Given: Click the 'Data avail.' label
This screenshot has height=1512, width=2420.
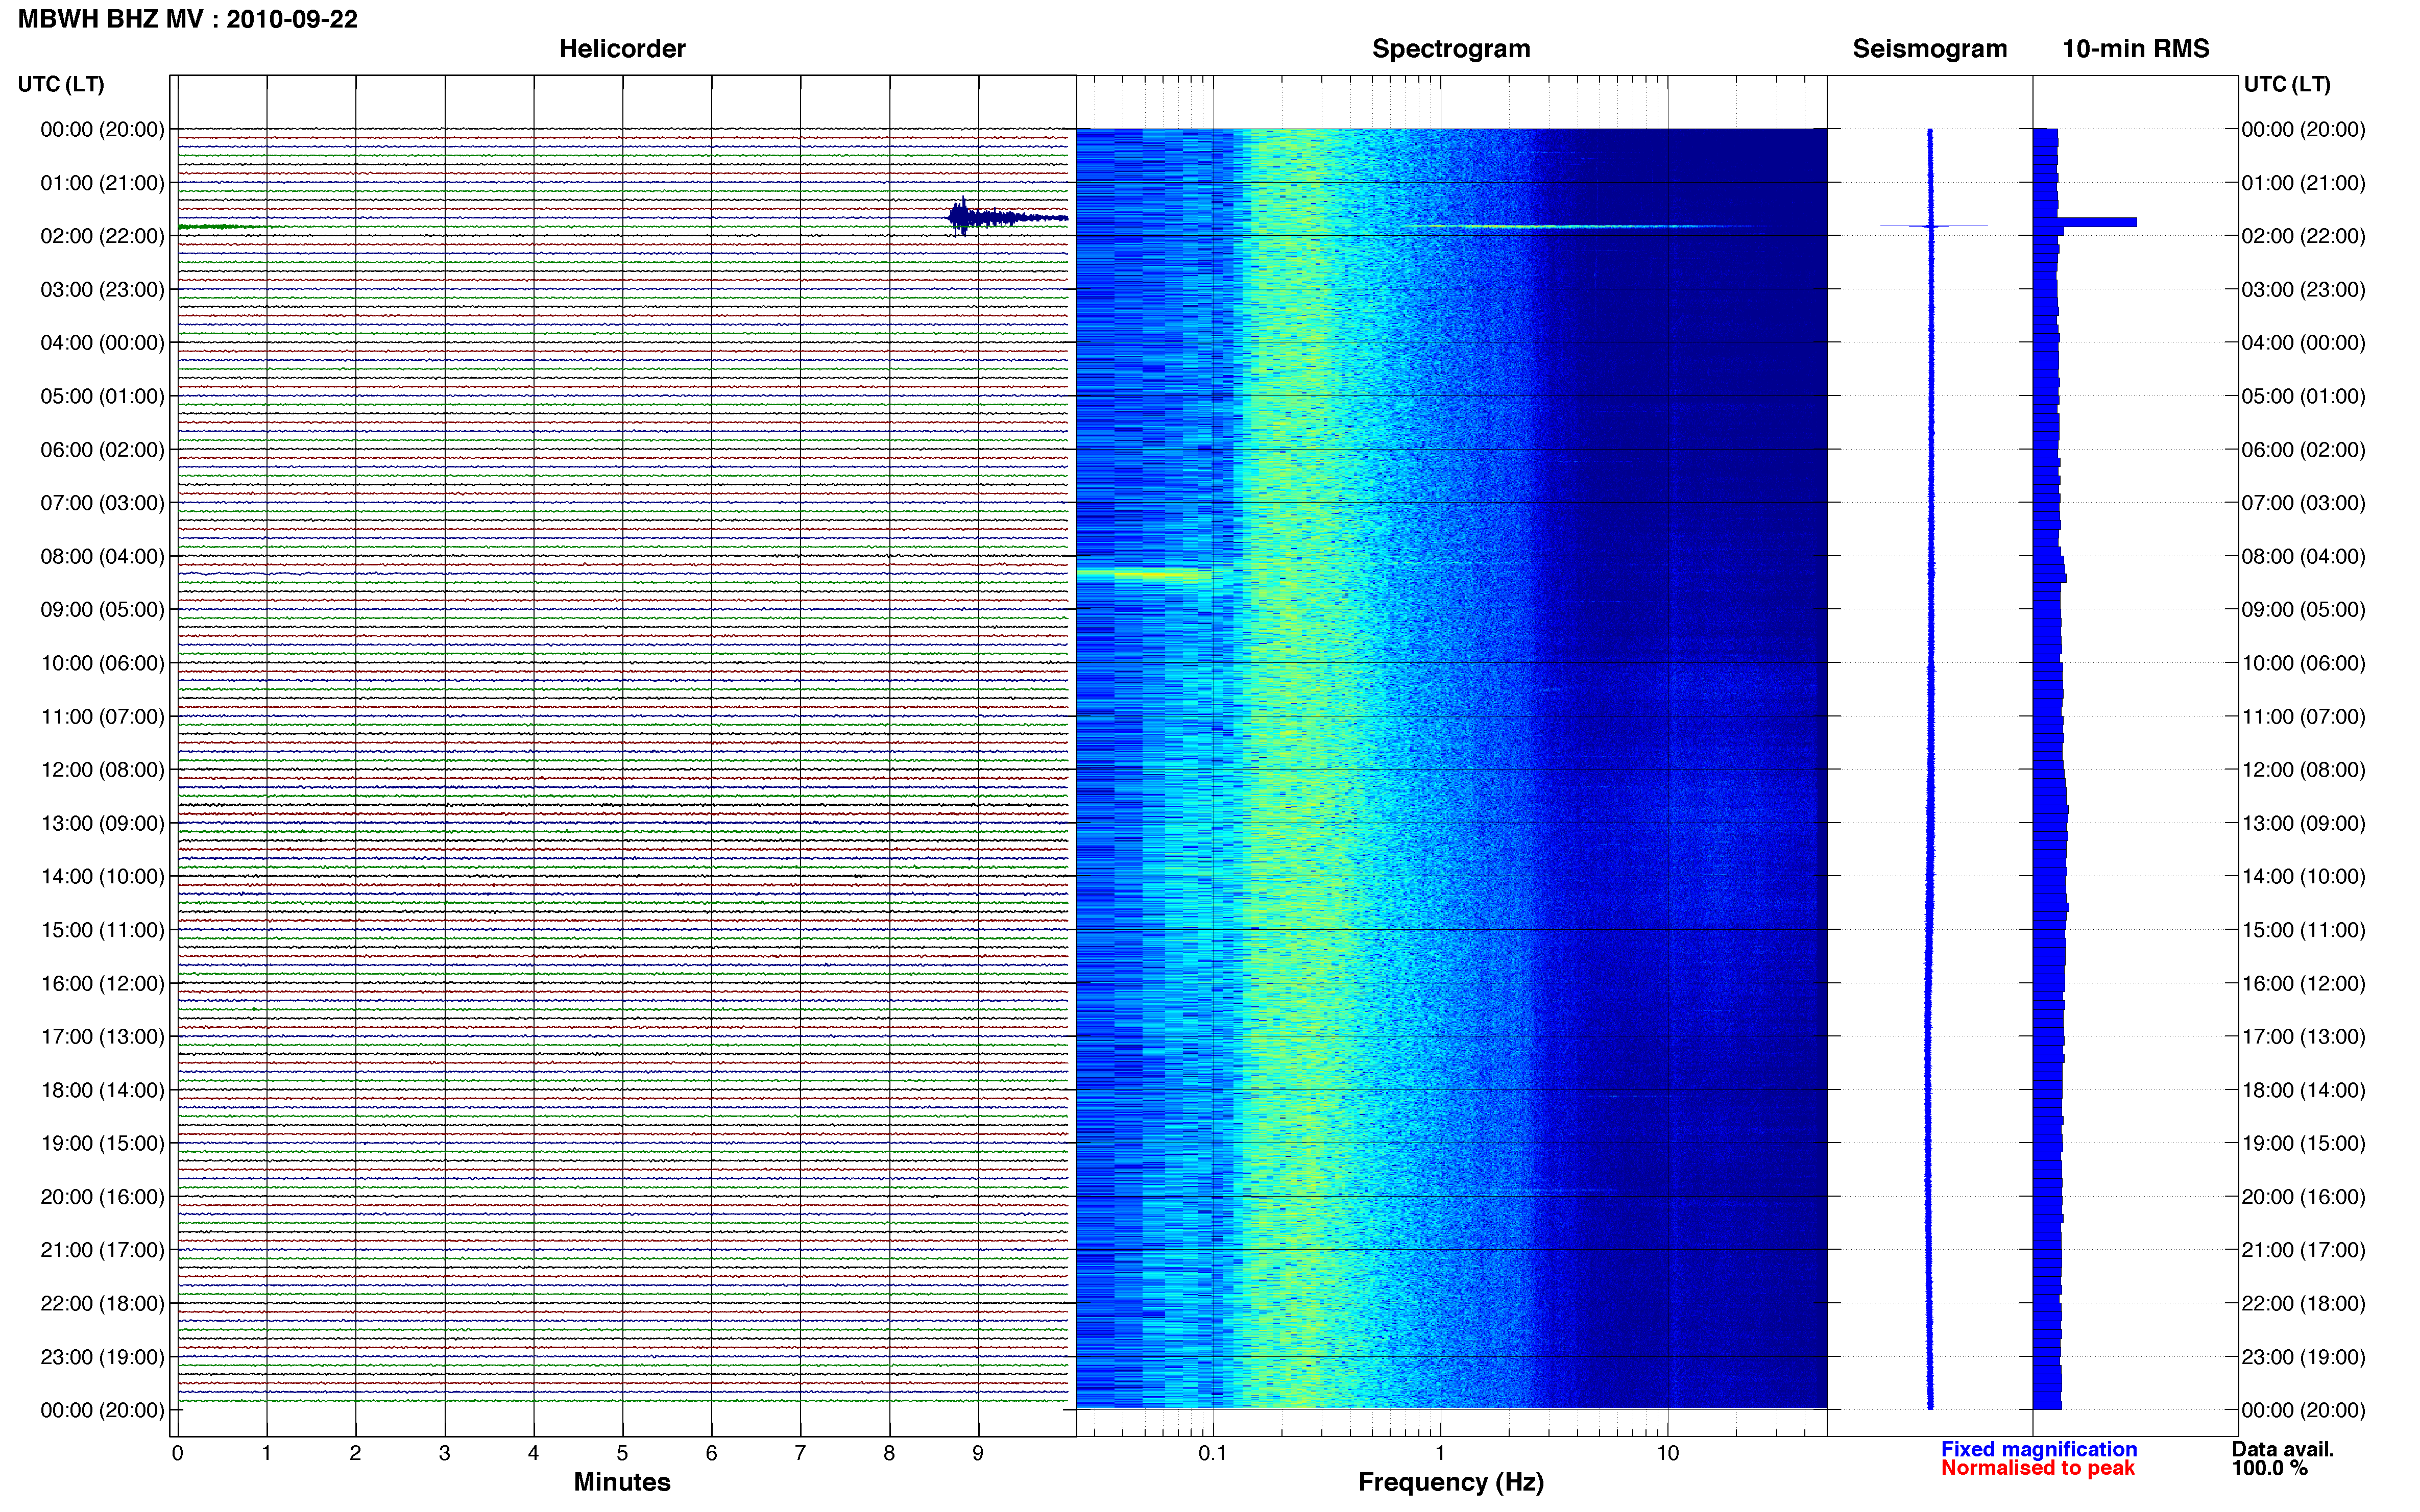Looking at the screenshot, I should pos(2283,1449).
